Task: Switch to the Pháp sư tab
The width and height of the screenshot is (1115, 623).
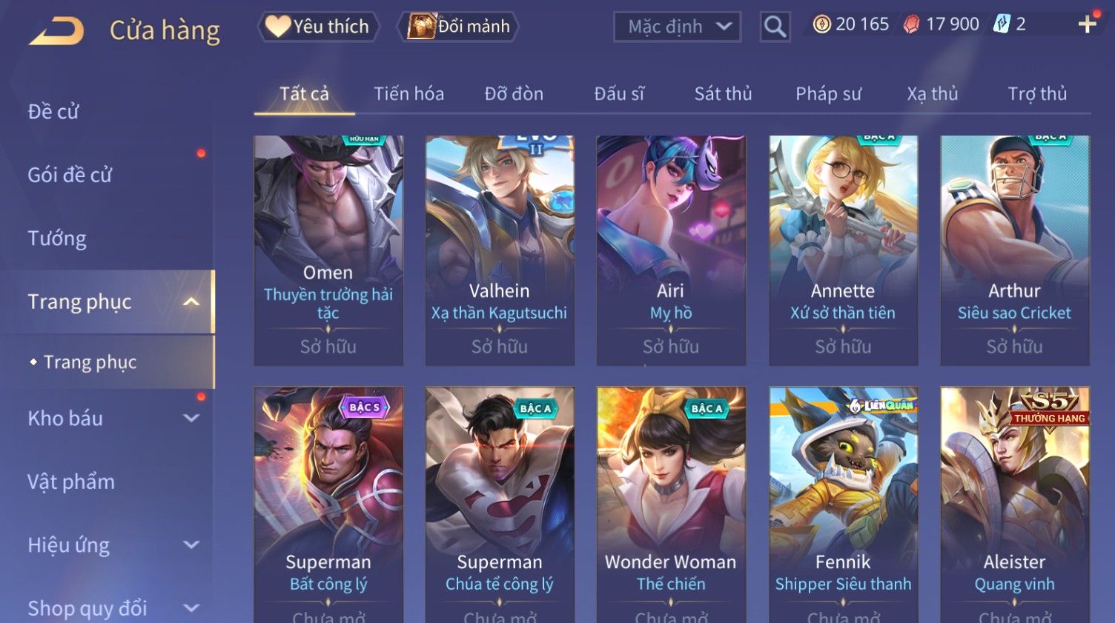Action: 828,94
